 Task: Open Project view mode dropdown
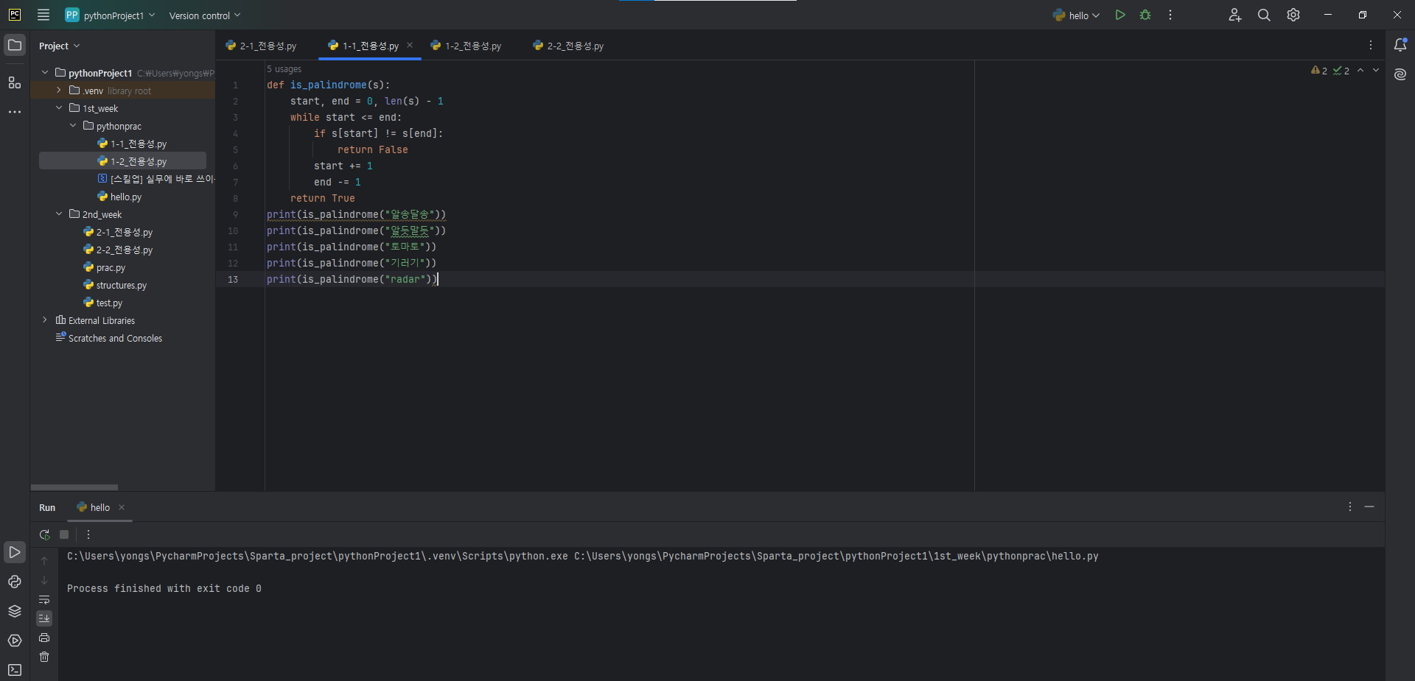click(x=59, y=46)
